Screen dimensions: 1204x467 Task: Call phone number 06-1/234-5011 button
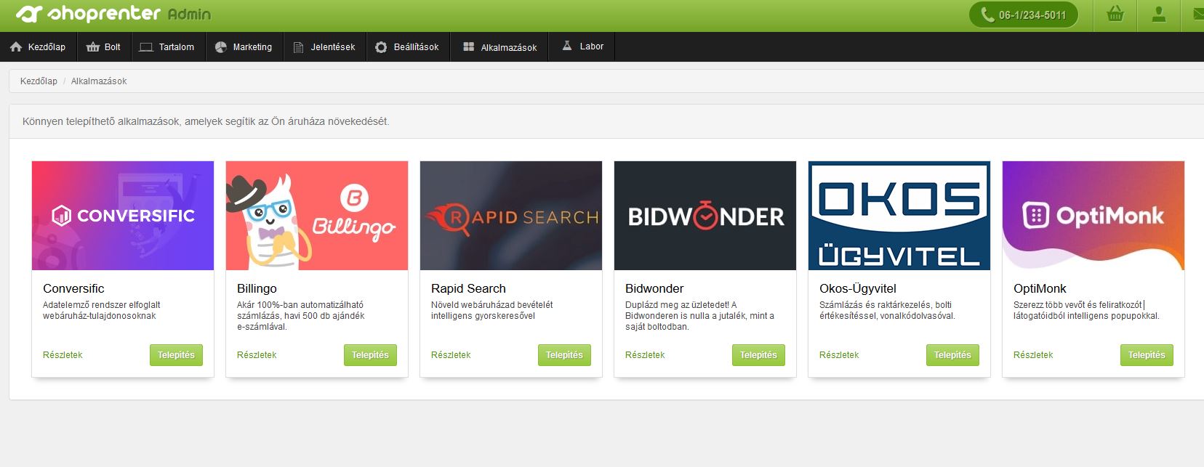pyautogui.click(x=1024, y=15)
